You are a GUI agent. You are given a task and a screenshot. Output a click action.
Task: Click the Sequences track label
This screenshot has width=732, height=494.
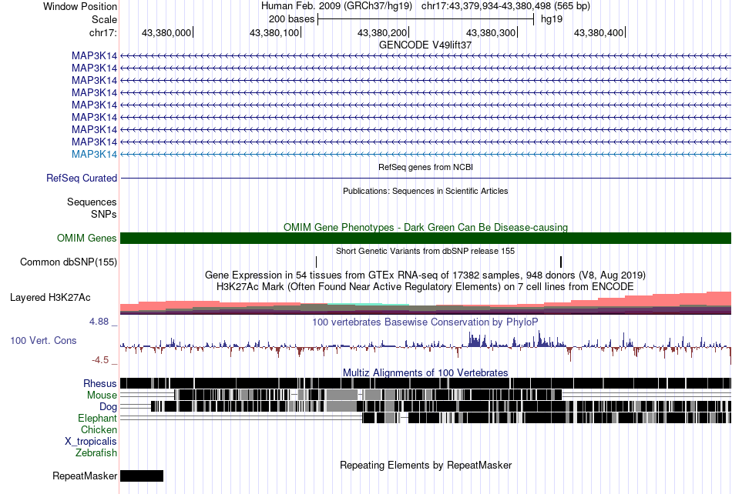[x=92, y=202]
